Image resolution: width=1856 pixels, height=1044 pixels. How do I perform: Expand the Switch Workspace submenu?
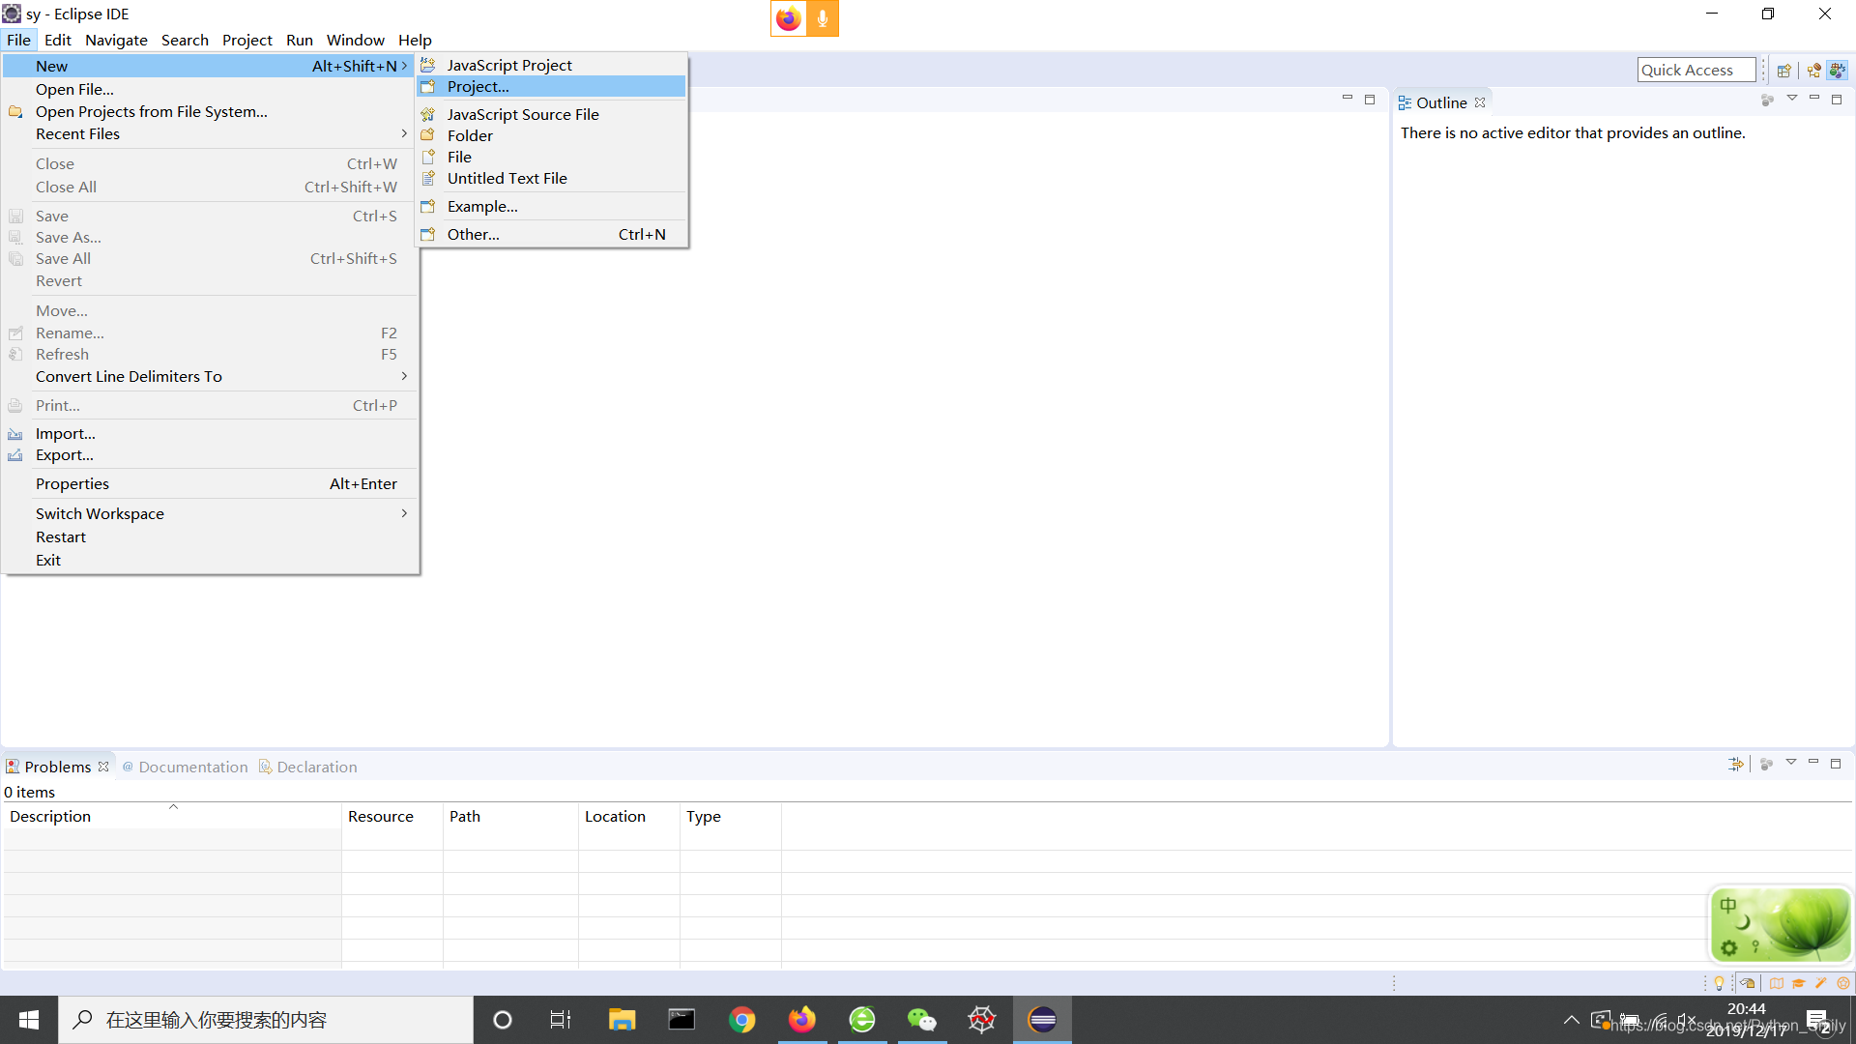pyautogui.click(x=404, y=513)
